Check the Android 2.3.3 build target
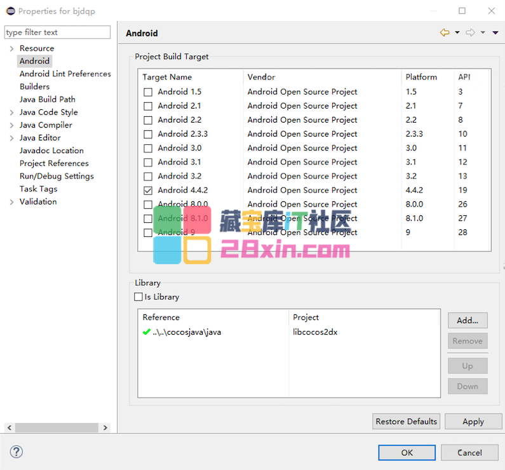 pyautogui.click(x=148, y=134)
